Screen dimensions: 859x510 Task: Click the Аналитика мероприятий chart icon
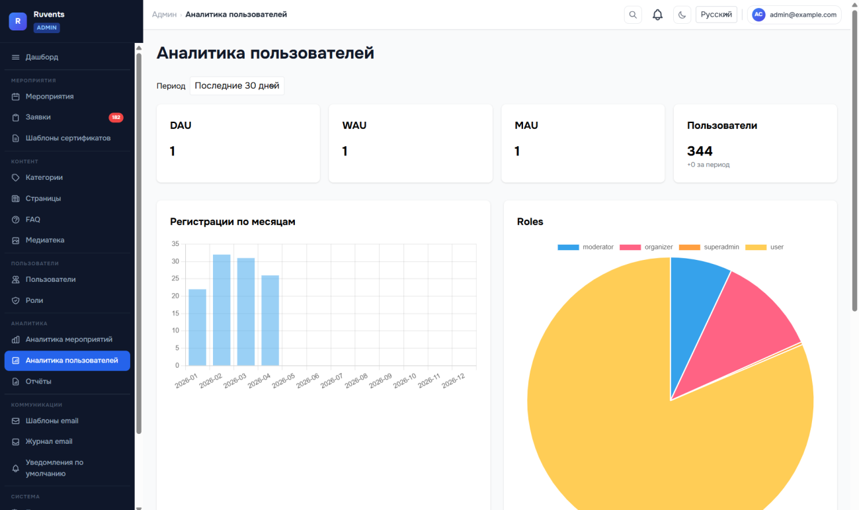point(16,339)
